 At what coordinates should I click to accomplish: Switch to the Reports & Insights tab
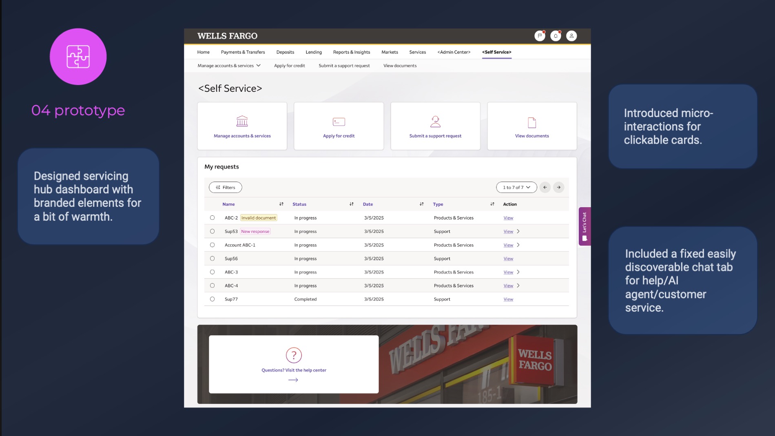coord(351,52)
